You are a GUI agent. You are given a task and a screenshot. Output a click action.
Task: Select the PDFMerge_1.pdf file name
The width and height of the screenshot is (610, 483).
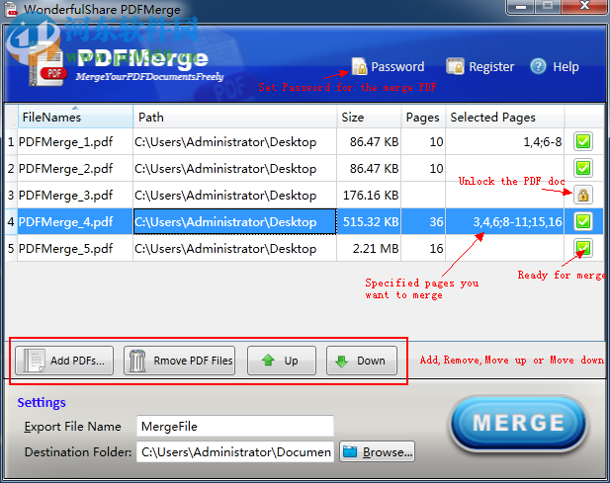coord(66,142)
